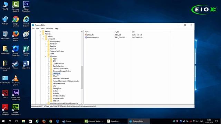
Task: Open Internet Explorer desktop shortcut
Action: 26,21
